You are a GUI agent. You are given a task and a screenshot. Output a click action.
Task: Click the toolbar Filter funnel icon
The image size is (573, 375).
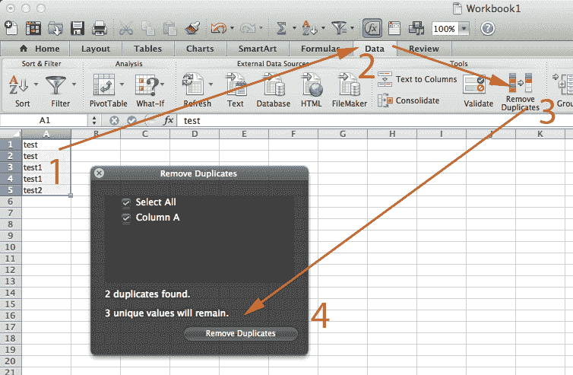click(x=339, y=28)
